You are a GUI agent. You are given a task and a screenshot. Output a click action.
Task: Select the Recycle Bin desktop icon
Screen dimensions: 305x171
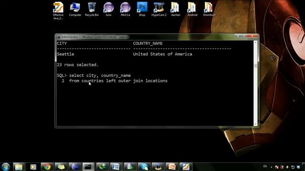[x=92, y=9]
